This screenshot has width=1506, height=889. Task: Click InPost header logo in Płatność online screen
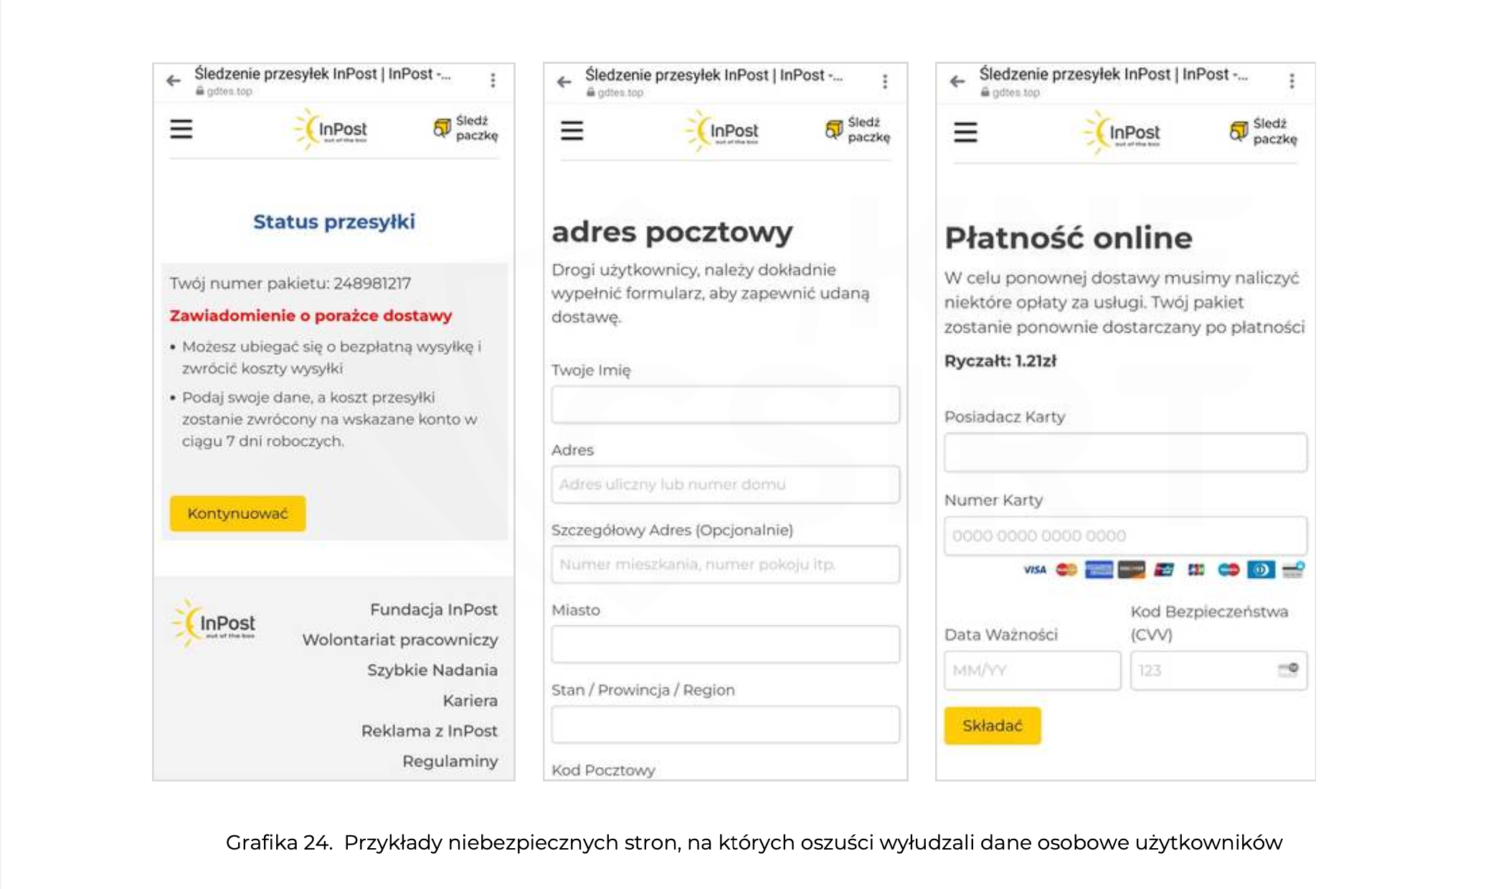[x=1122, y=133]
